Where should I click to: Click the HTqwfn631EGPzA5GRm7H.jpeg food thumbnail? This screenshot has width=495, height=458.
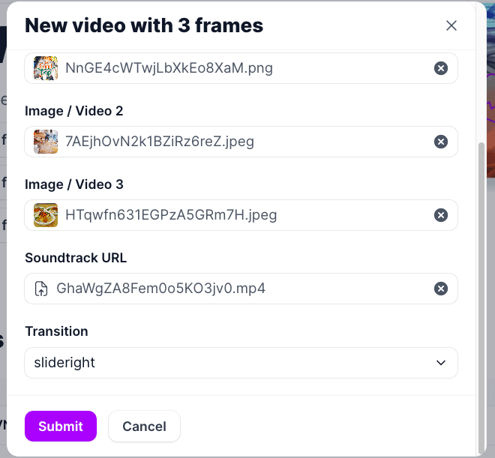tap(46, 215)
